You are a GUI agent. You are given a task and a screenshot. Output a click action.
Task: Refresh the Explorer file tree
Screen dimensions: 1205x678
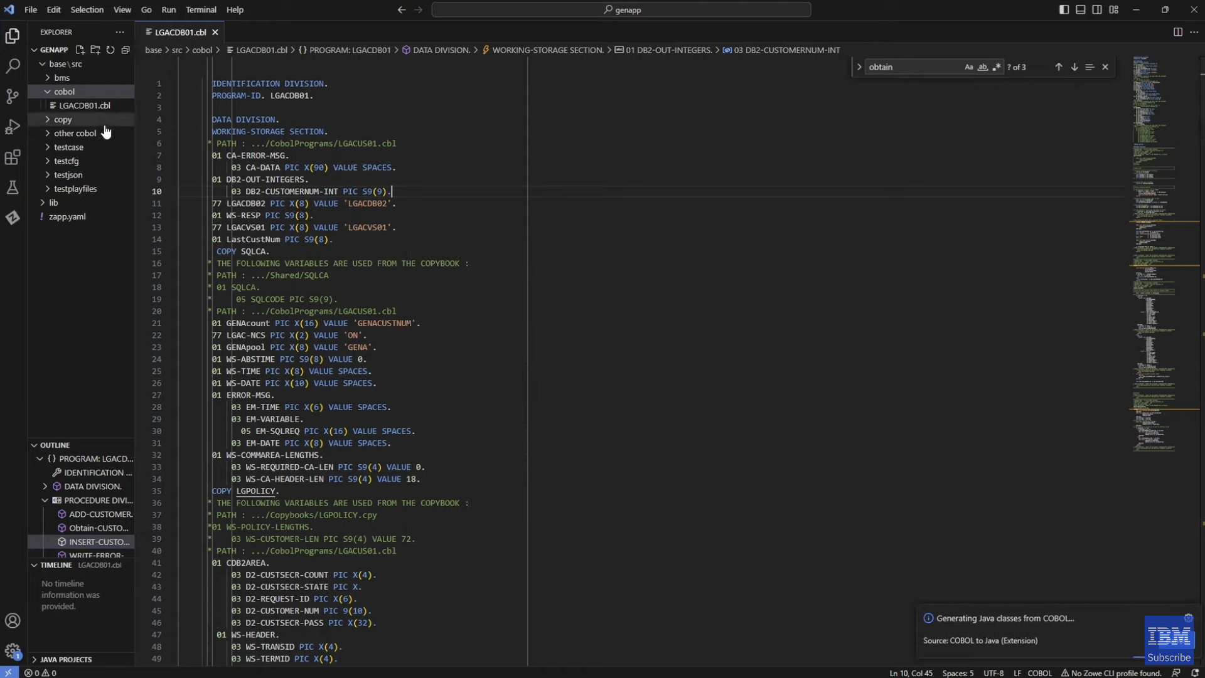[110, 50]
